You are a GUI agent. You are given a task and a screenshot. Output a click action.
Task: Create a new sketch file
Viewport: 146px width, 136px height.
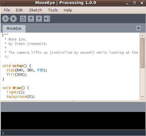[23, 19]
